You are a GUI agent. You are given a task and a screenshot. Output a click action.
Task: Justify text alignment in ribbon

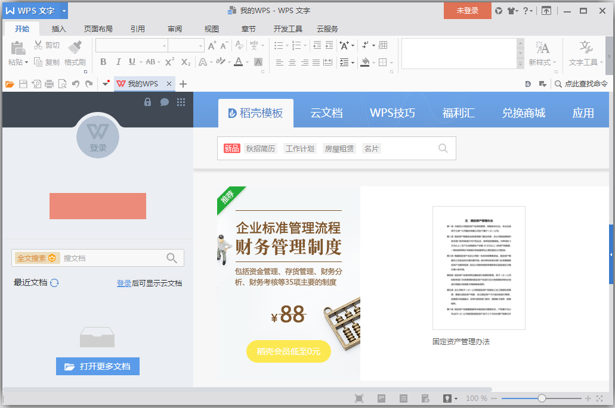coord(316,63)
